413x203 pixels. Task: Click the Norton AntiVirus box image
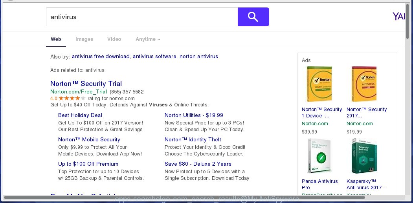[364, 84]
